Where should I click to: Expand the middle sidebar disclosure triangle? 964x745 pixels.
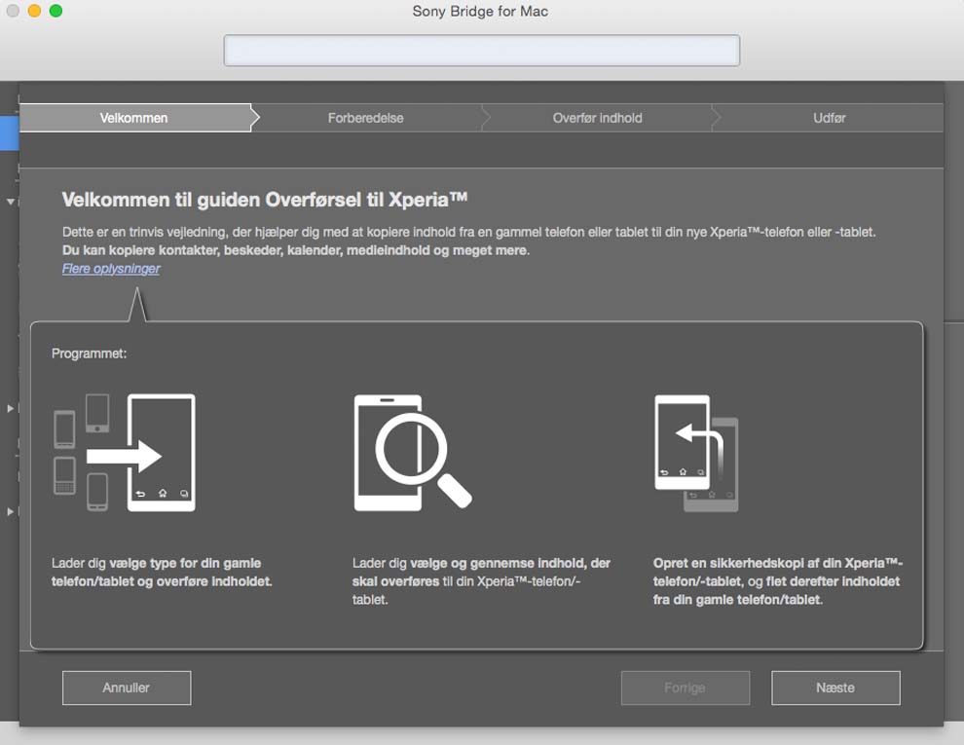pos(11,408)
